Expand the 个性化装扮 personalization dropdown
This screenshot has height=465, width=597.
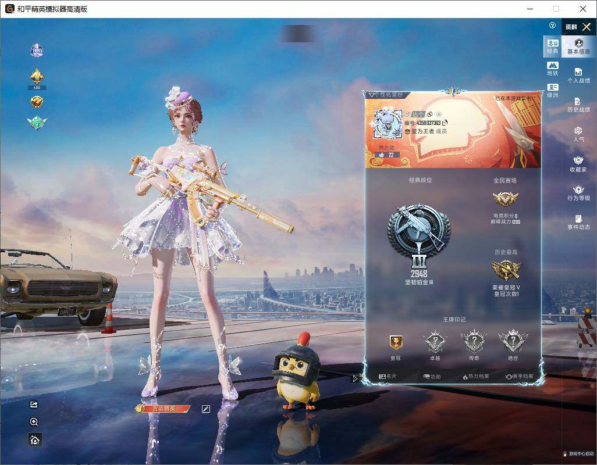click(386, 94)
